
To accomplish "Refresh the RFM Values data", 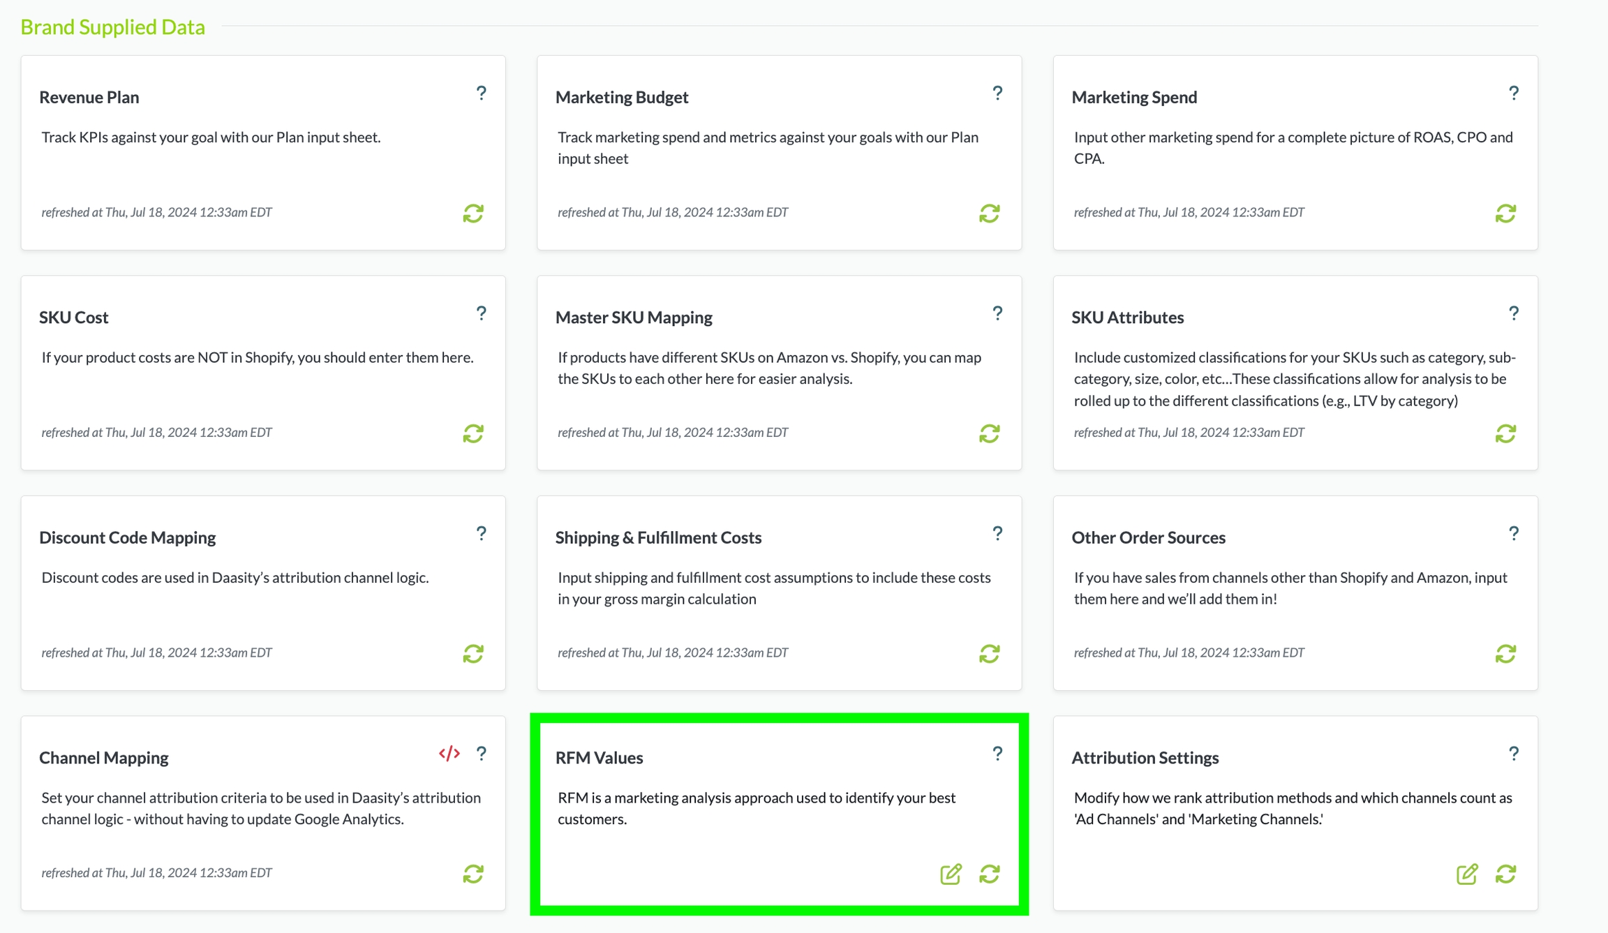I will pos(990,874).
